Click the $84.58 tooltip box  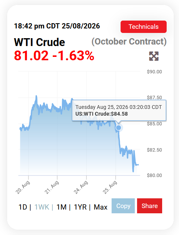[x=119, y=110]
